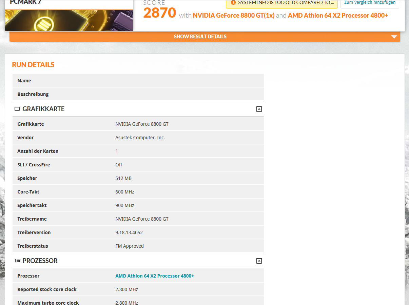Image resolution: width=409 pixels, height=305 pixels.
Task: Click the PCMARK 7 heading tab
Action: coord(25,2)
